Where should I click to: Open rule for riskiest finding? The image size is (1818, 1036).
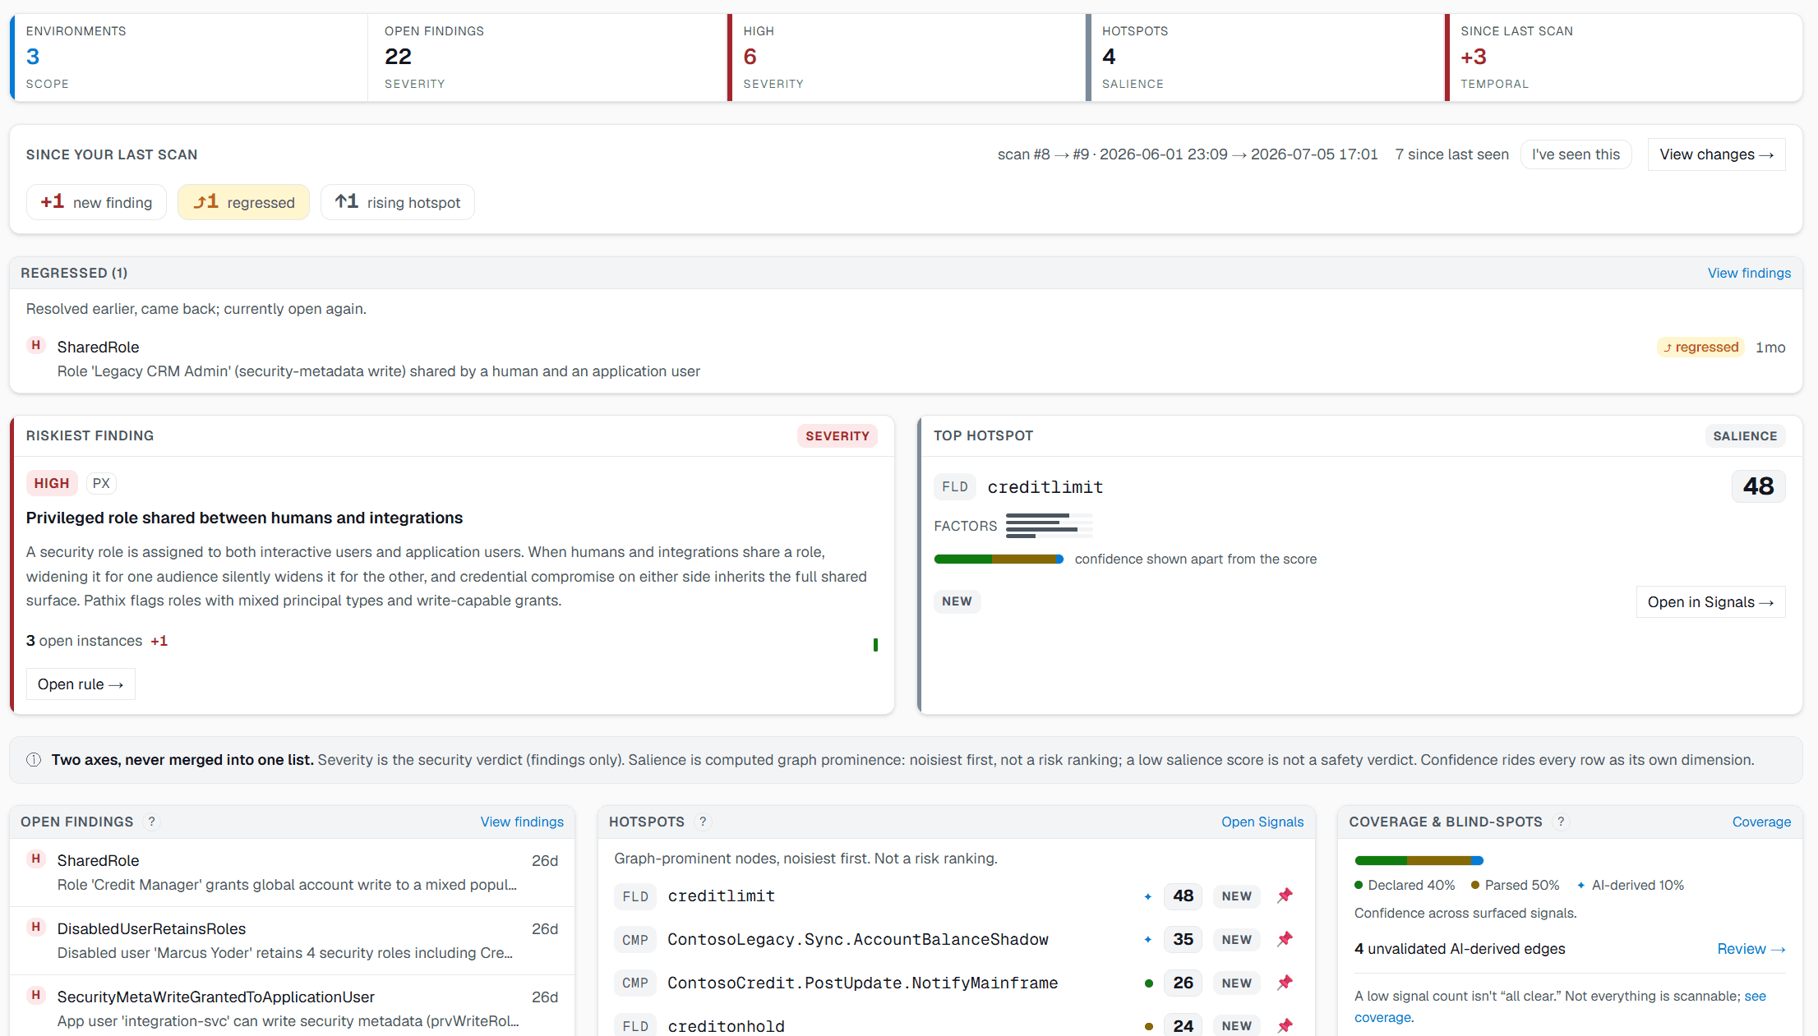(81, 684)
